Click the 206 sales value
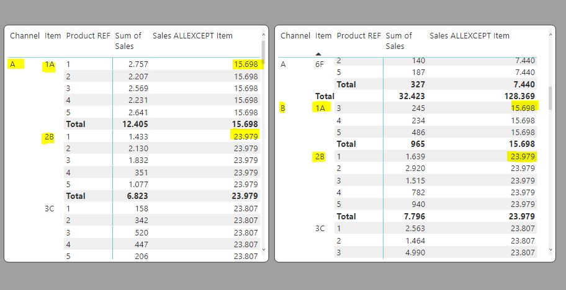 click(142, 257)
